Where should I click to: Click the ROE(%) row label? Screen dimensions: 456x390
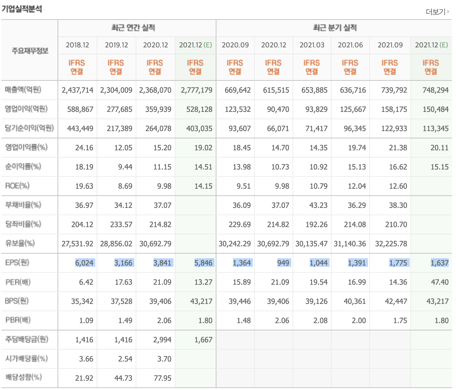(17, 186)
